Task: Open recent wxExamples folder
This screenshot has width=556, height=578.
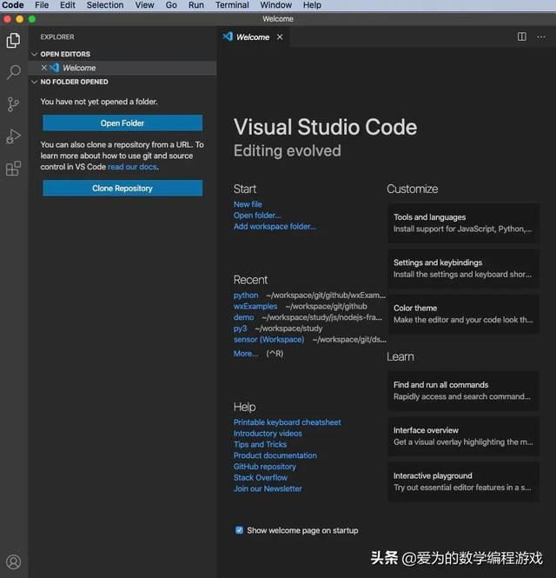Action: point(255,306)
